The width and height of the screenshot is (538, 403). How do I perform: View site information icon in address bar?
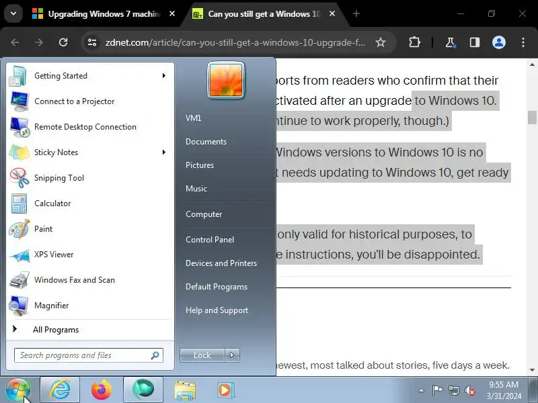[x=92, y=42]
